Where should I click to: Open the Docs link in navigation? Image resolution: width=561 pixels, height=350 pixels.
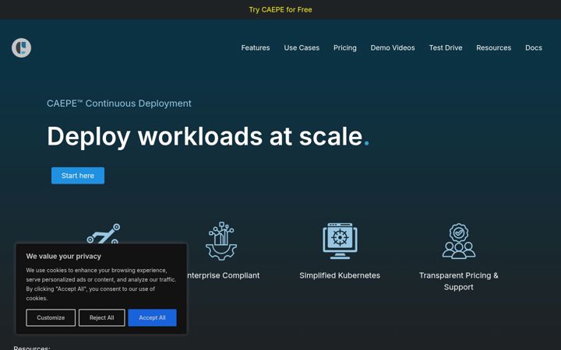534,48
